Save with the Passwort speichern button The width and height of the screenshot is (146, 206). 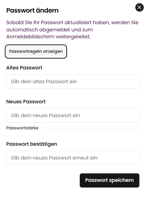110,180
